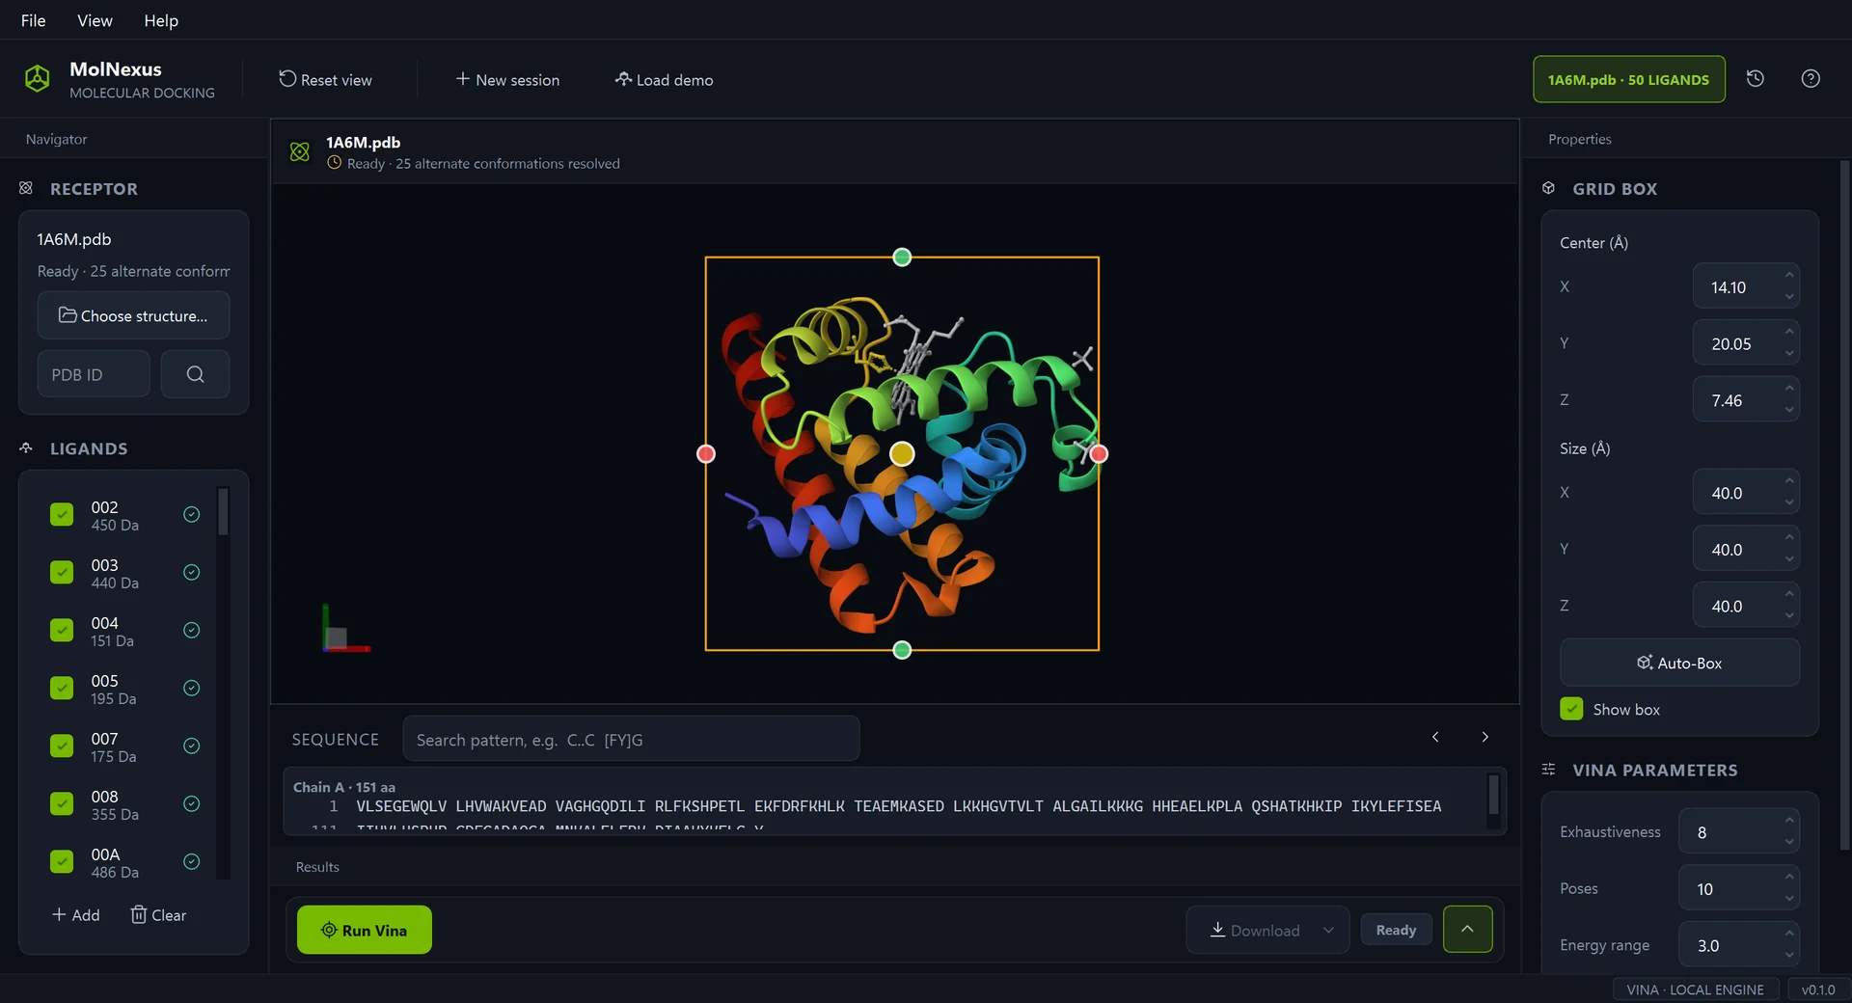Decrease Poses value stepper
Viewport: 1852px width, 1003px height.
[1789, 899]
